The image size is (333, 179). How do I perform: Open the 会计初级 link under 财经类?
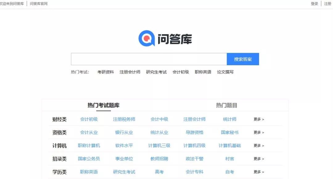[x=89, y=119]
